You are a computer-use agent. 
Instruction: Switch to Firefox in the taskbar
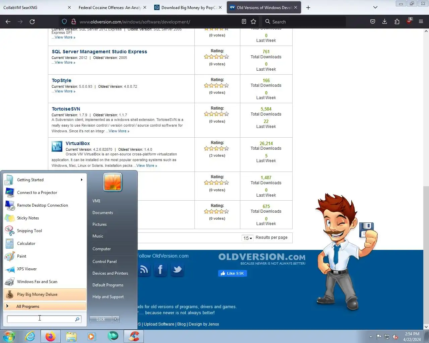tap(51, 336)
